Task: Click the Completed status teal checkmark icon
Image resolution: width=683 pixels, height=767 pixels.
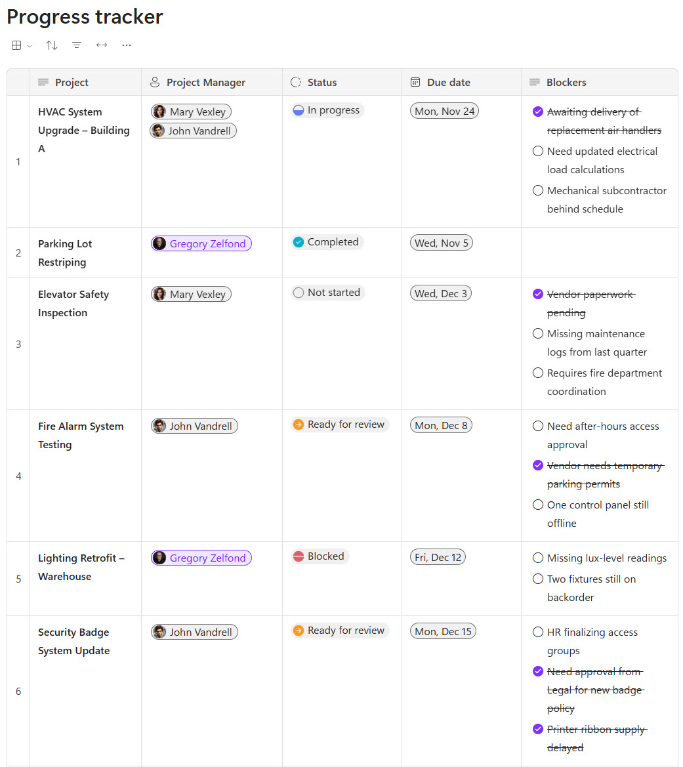Action: (x=299, y=242)
